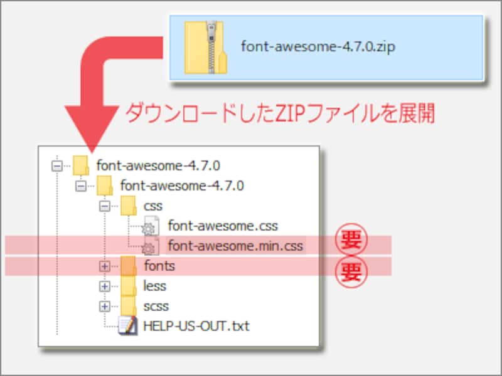Click the css folder icon
The width and height of the screenshot is (502, 376).
[x=129, y=206]
